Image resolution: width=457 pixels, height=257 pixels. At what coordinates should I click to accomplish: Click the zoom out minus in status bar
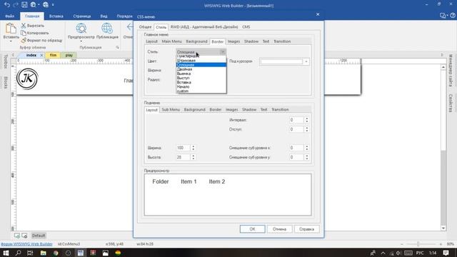402,244
